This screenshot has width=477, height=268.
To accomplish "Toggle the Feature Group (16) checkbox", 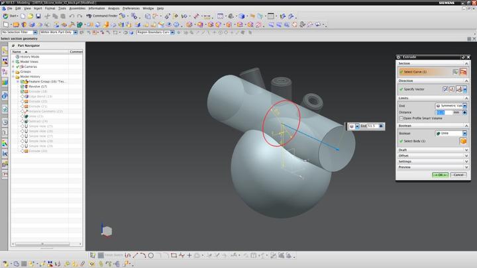I will 23,81.
